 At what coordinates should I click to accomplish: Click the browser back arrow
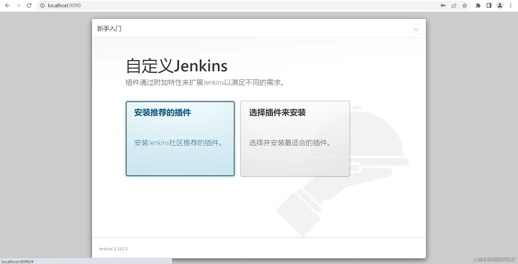click(x=7, y=5)
